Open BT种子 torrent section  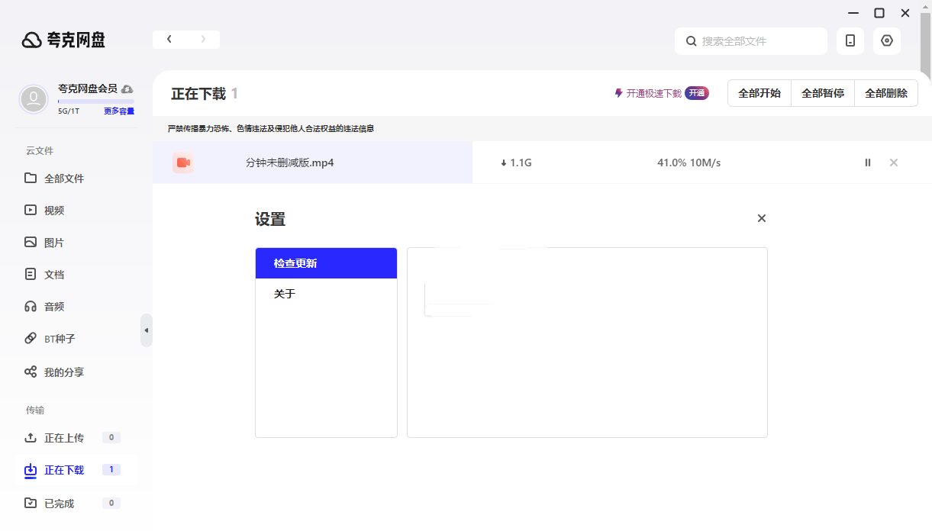coord(59,339)
